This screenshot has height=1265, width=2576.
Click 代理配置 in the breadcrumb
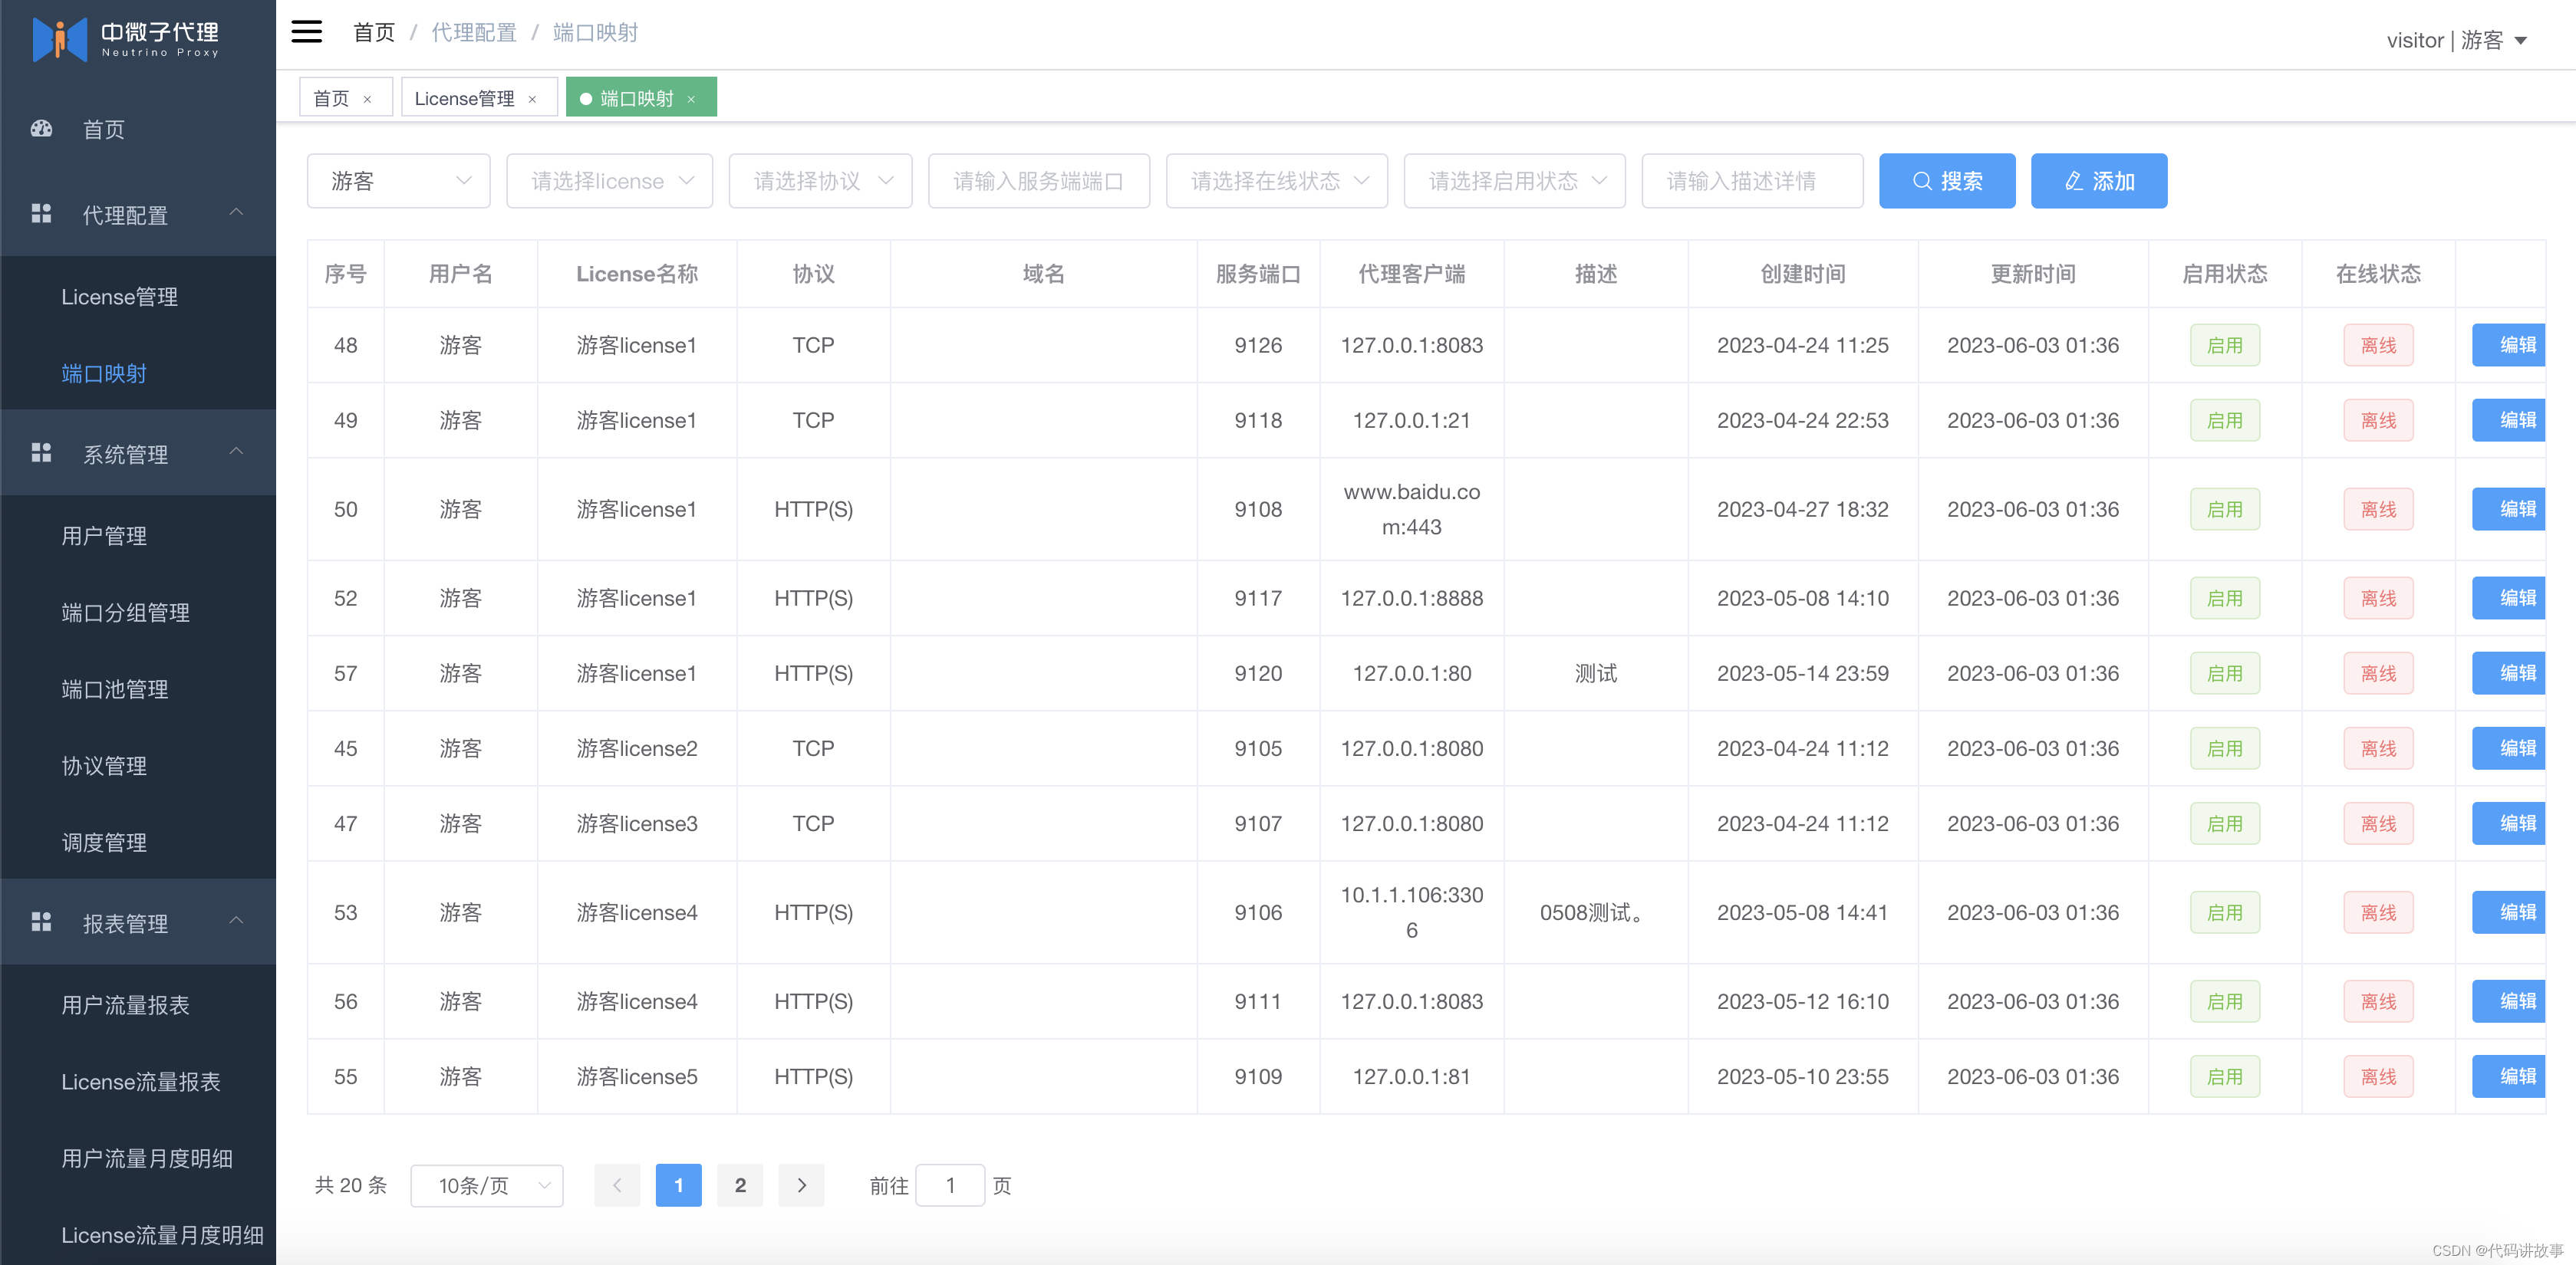(x=474, y=33)
